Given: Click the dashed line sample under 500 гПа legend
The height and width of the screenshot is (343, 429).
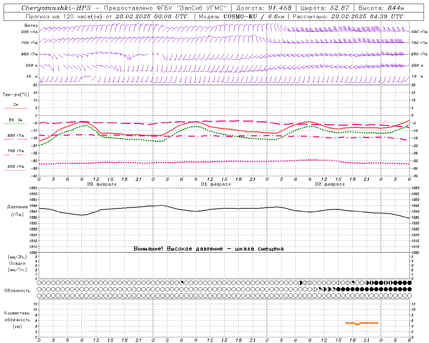Looking at the screenshot, I should pos(15,170).
